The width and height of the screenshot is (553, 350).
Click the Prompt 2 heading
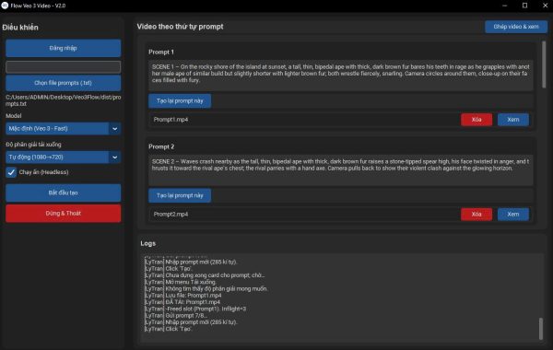coord(161,146)
